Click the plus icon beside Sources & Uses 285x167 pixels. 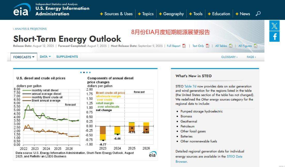pos(102,14)
